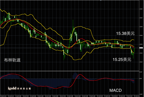Click the 0.017 MACD axis label
Image resolution: width=144 pixels, height=97 pixels.
141,72
